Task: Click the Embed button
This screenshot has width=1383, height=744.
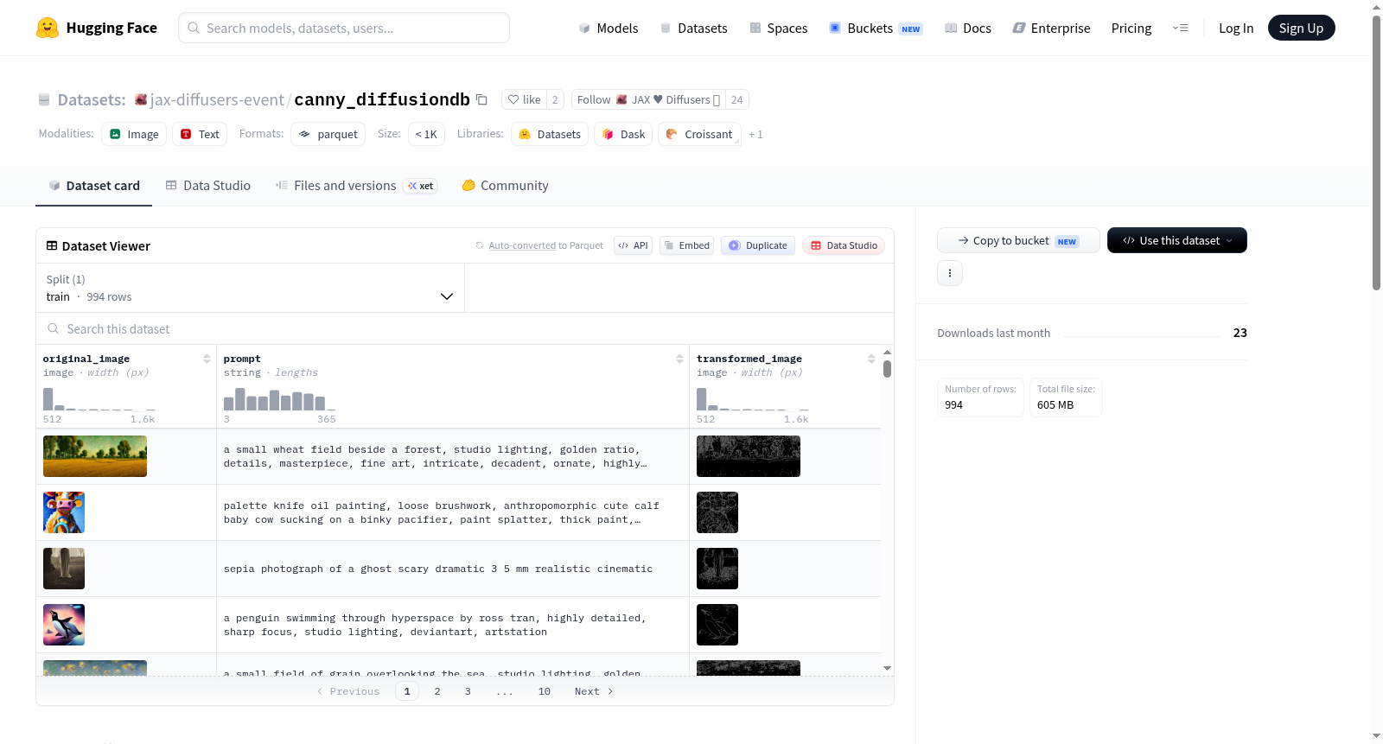Action: pyautogui.click(x=686, y=245)
